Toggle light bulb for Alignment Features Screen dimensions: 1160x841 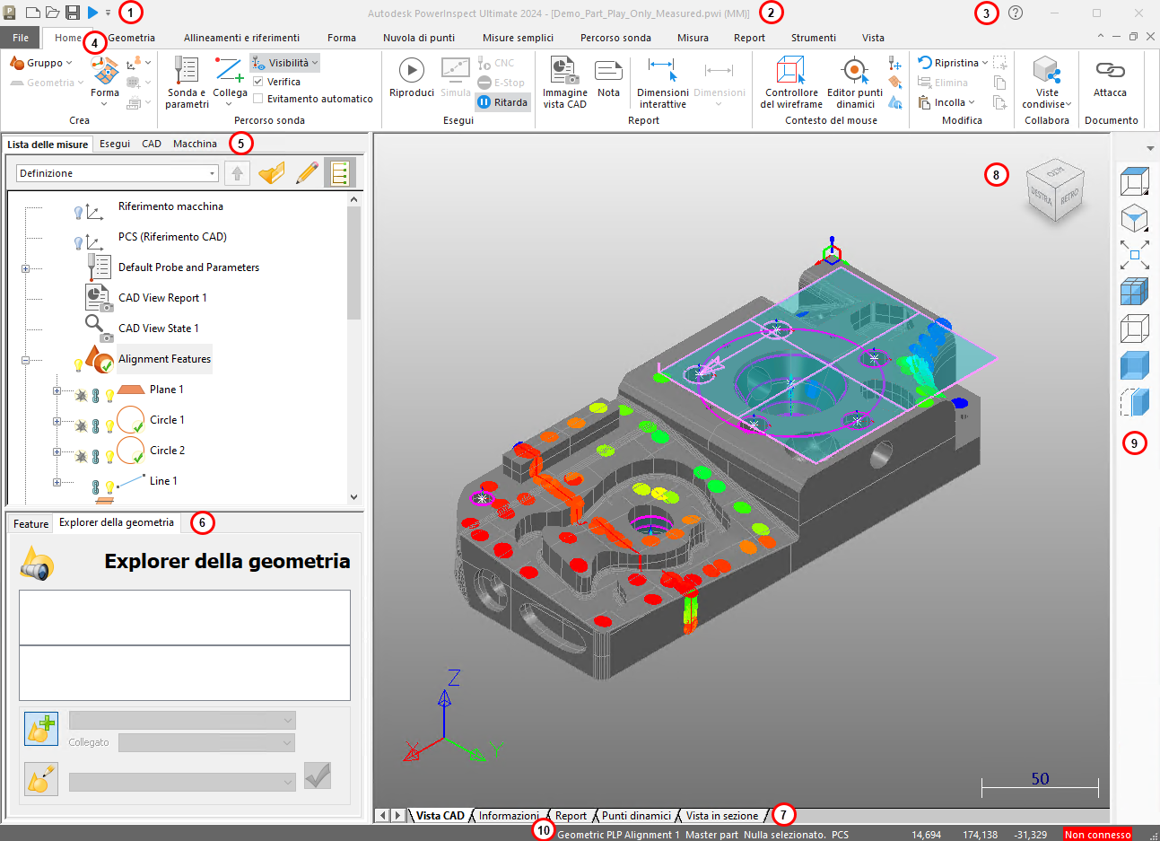tap(78, 365)
